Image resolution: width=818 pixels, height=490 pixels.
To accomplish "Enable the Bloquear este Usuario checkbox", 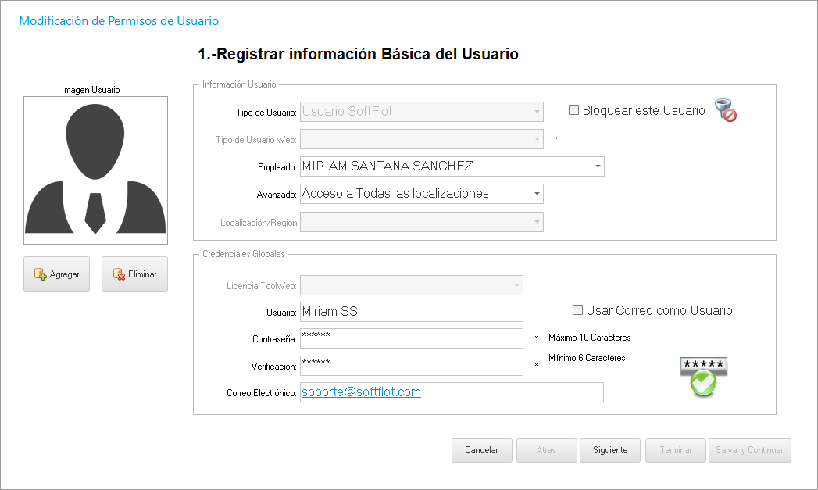I will (x=574, y=110).
